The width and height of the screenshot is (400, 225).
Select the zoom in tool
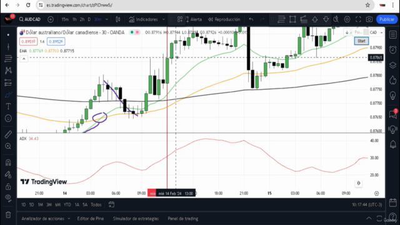tap(8, 146)
